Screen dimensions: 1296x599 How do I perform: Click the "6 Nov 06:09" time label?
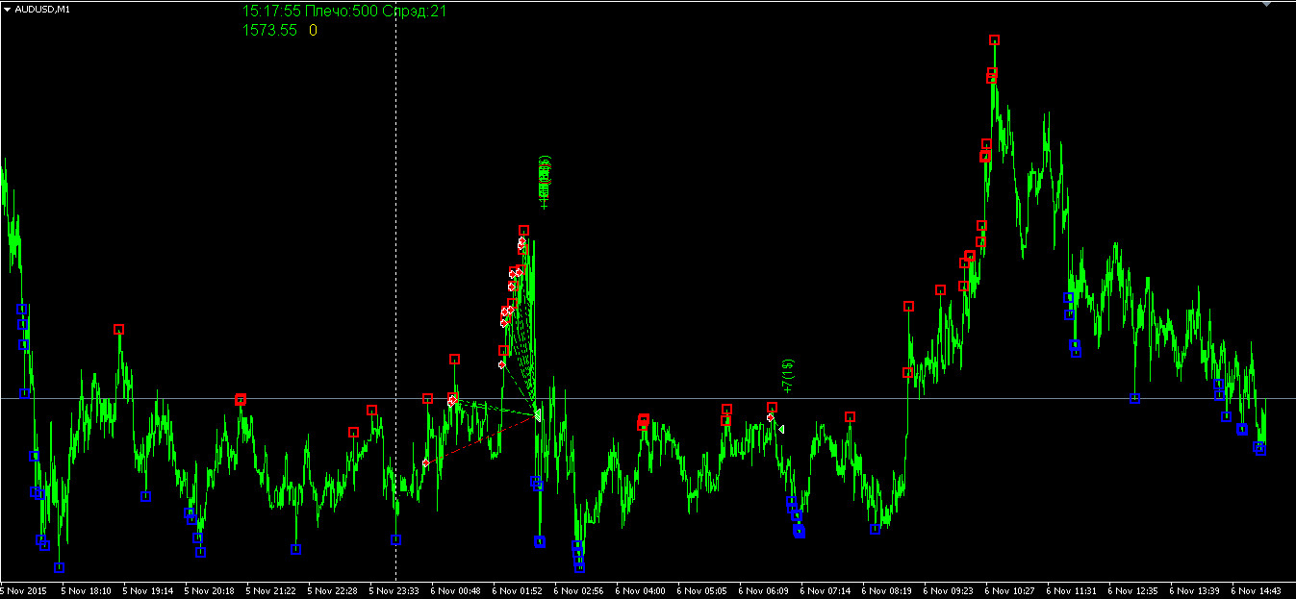[765, 591]
